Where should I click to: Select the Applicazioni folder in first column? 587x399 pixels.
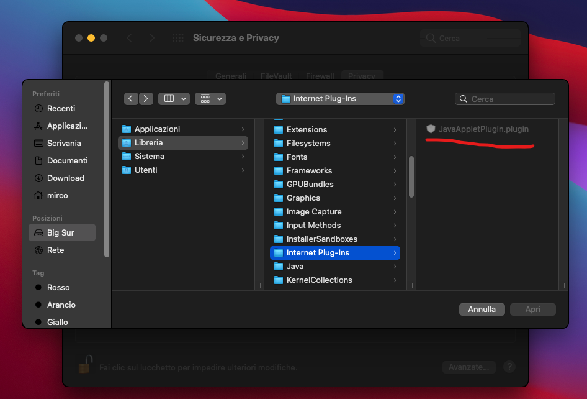(x=183, y=129)
